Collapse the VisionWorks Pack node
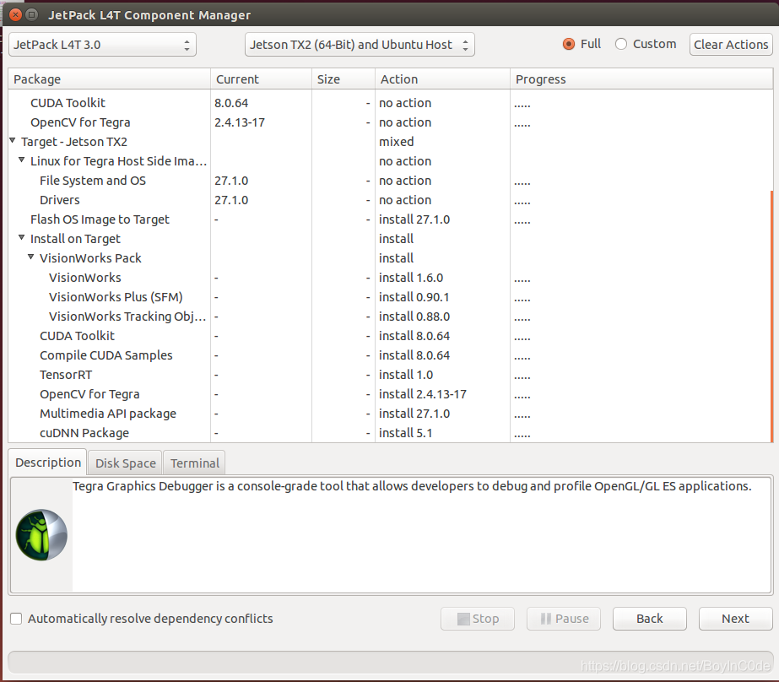Image resolution: width=779 pixels, height=682 pixels. (30, 257)
